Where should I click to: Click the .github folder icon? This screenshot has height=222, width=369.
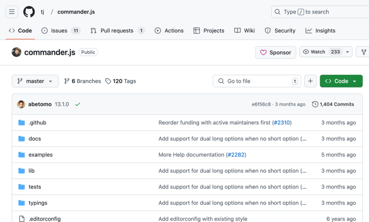click(x=22, y=123)
